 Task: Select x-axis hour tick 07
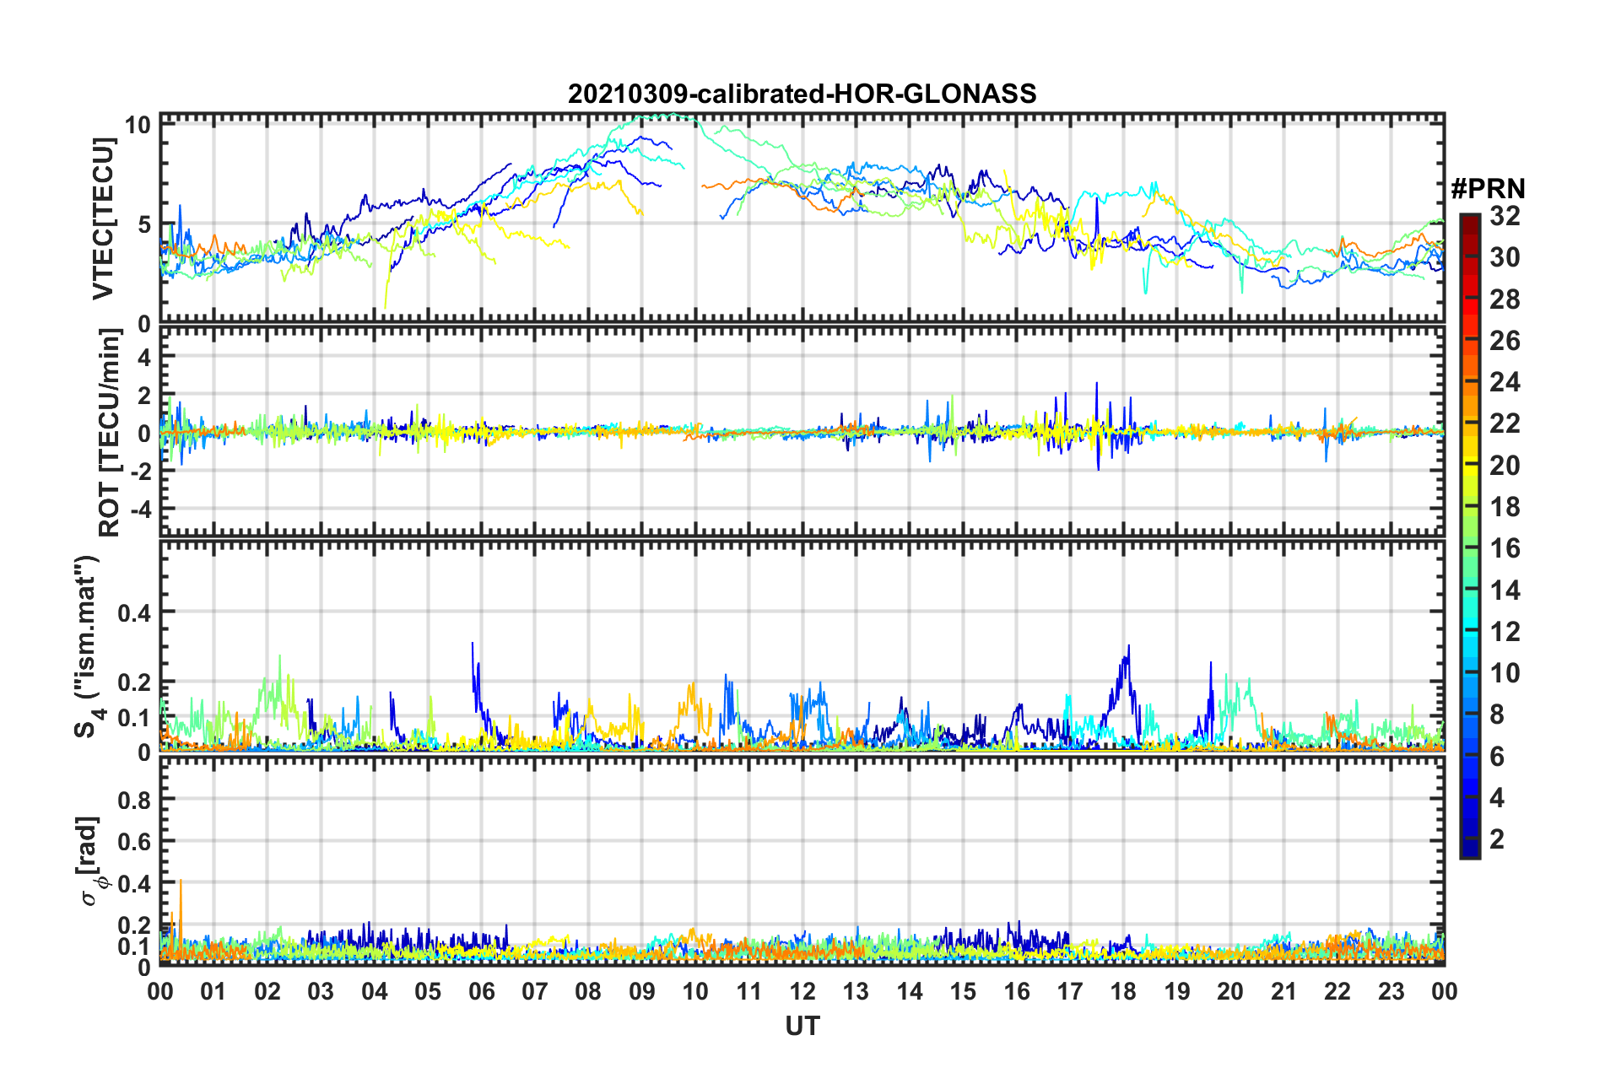535,991
